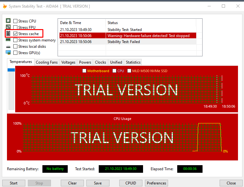This screenshot has width=244, height=187.
Task: Click the Close button at bottom right
Action: 231,183
